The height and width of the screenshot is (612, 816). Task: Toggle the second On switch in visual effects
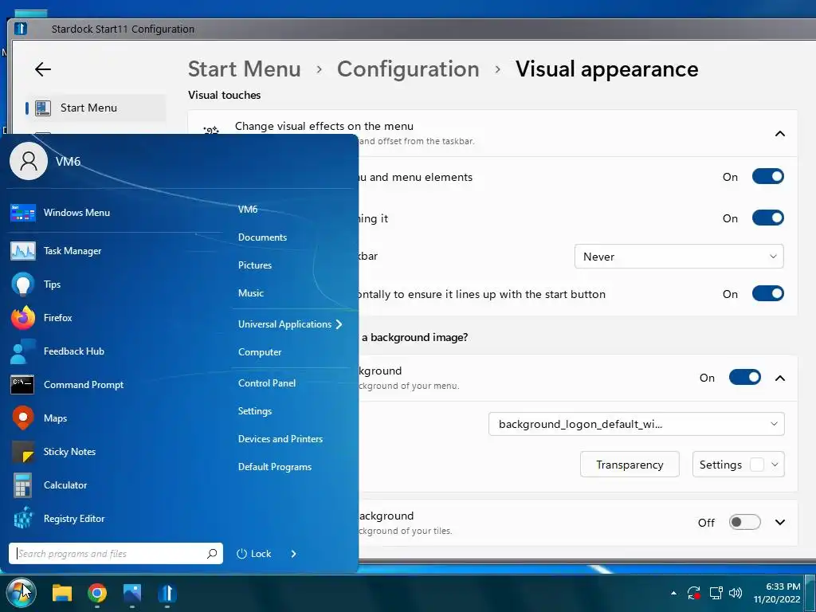pyautogui.click(x=767, y=218)
